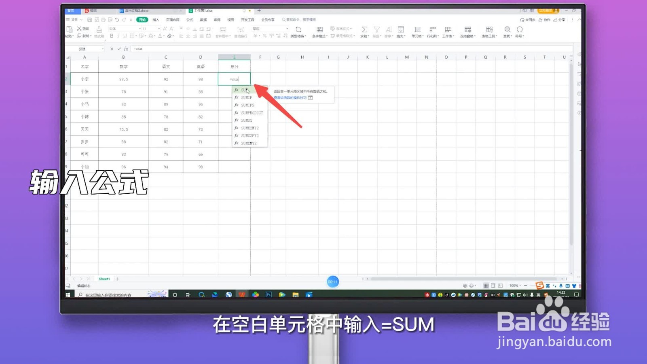Click the Copy (复制) icon
Screen dimensions: 647x364
pyautogui.click(x=79, y=36)
